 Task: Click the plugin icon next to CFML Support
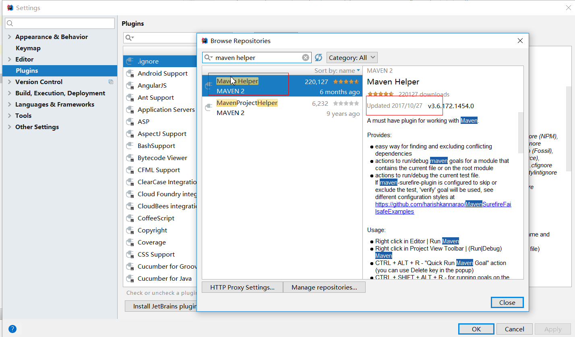[x=130, y=170]
